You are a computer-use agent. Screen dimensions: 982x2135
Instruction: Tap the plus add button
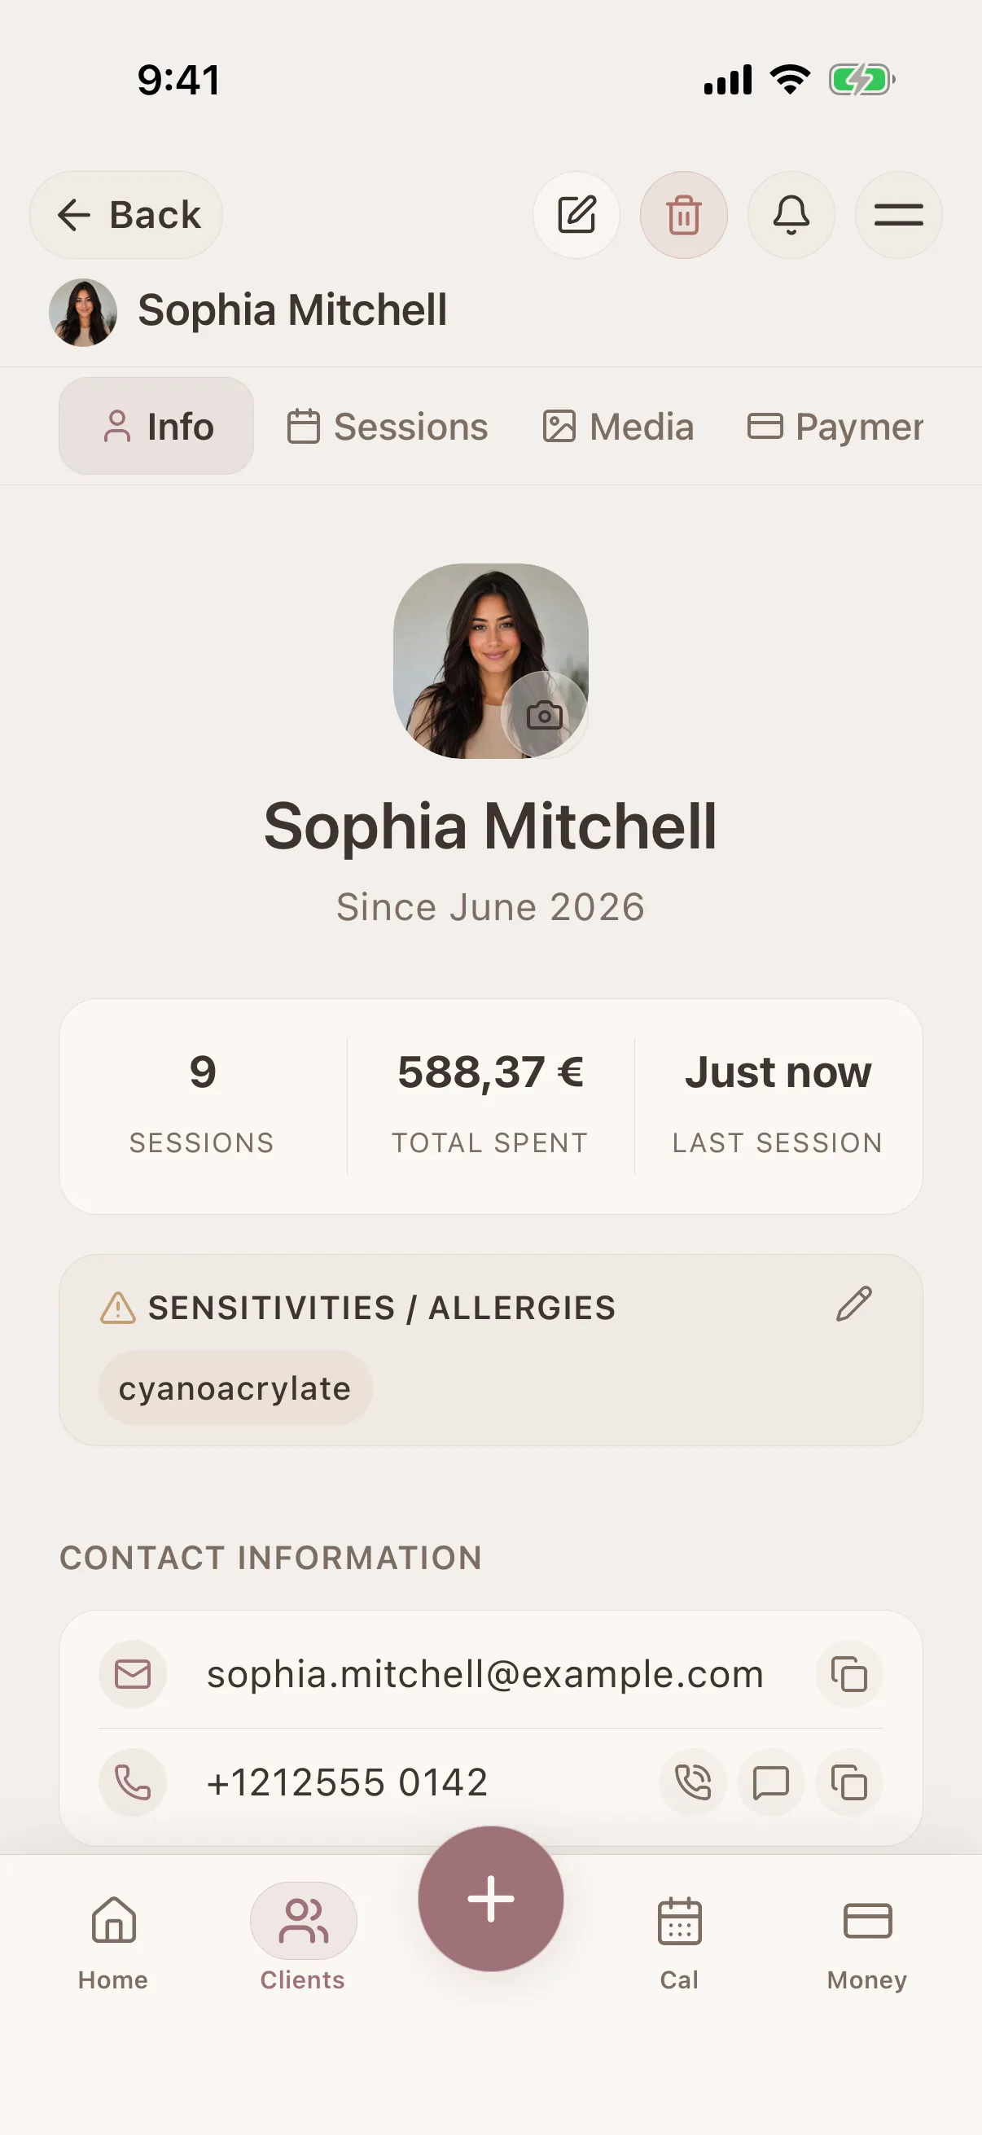coord(490,1898)
